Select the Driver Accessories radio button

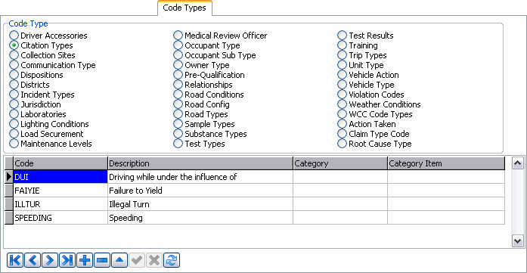14,36
